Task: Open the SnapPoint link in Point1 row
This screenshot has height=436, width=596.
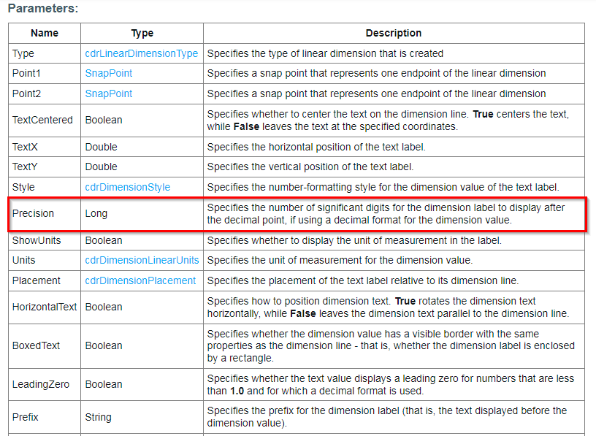Action: (109, 73)
